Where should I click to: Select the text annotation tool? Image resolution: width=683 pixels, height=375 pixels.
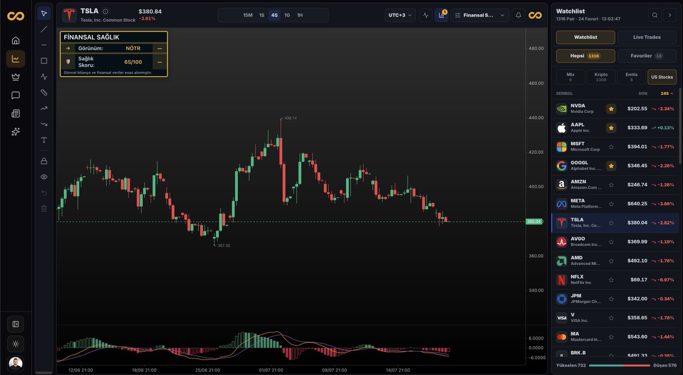pos(44,140)
